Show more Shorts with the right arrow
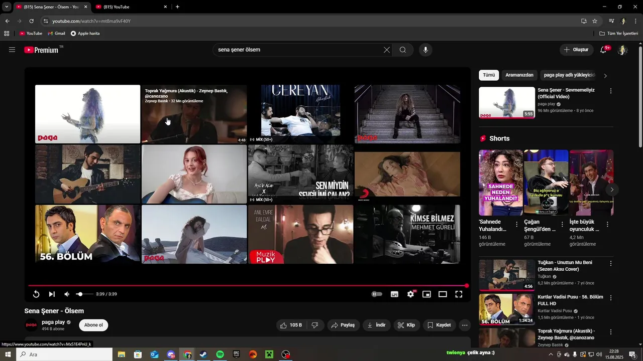Screen dimensions: 643x361 click(612, 190)
